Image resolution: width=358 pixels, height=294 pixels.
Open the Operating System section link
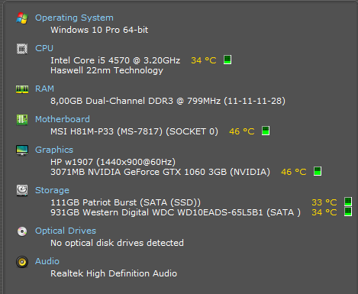point(74,18)
